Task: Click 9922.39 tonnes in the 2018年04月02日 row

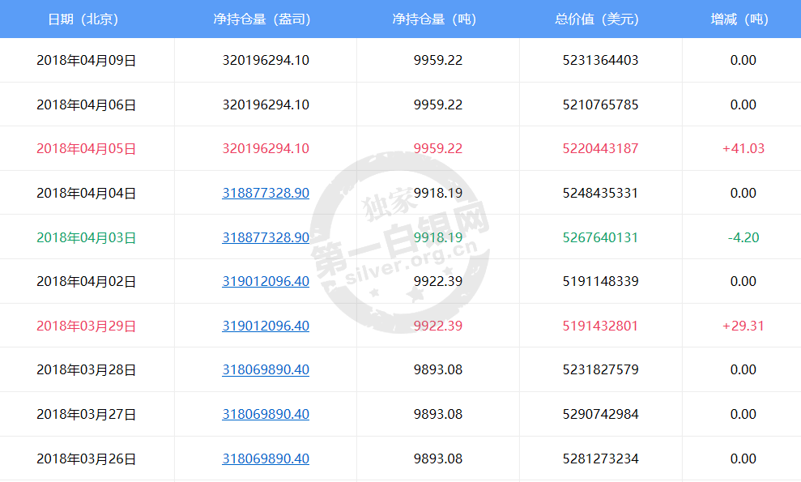Action: click(438, 282)
